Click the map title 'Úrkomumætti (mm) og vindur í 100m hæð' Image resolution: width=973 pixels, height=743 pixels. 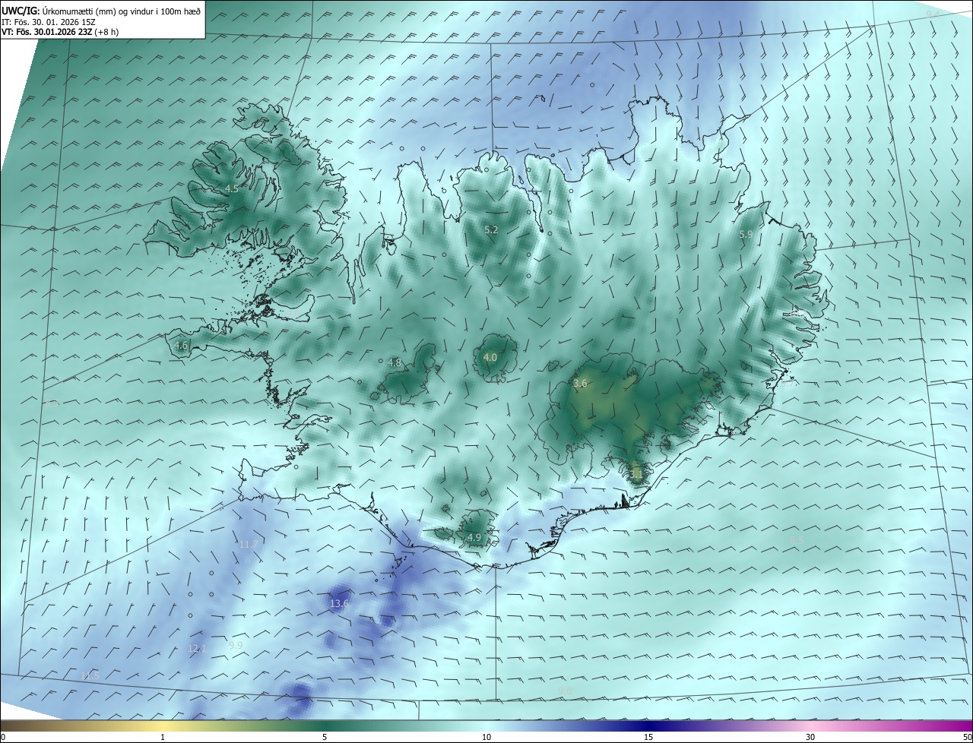(120, 11)
